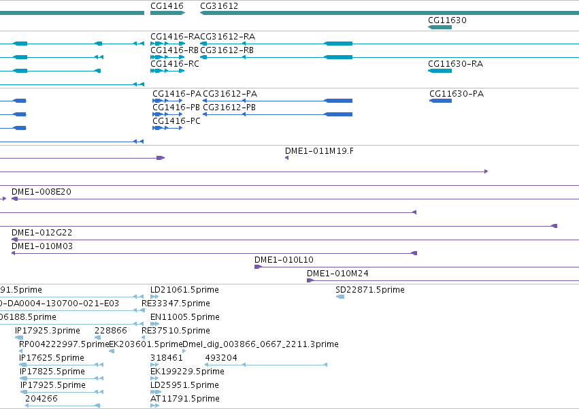Viewport: 579px width, 409px height.
Task: Select the LD25951.5prime EST
Action: coord(156,392)
